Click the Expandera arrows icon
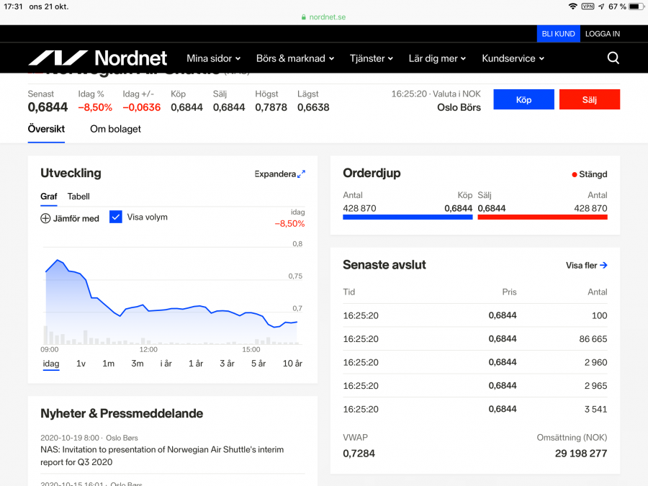 [301, 174]
